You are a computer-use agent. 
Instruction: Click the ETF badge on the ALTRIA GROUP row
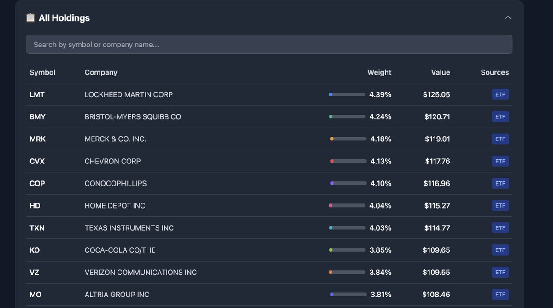coord(500,294)
